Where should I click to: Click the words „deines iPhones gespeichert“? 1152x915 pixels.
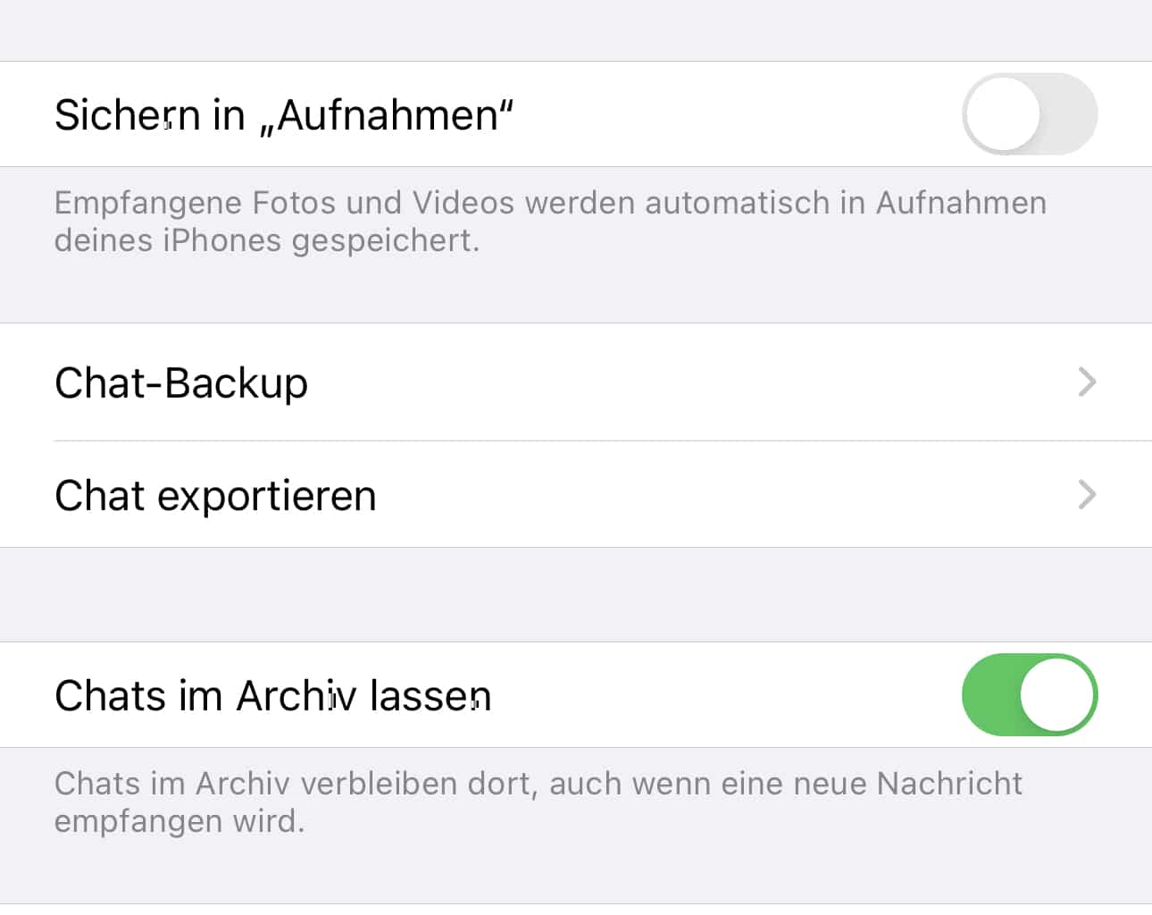(266, 241)
